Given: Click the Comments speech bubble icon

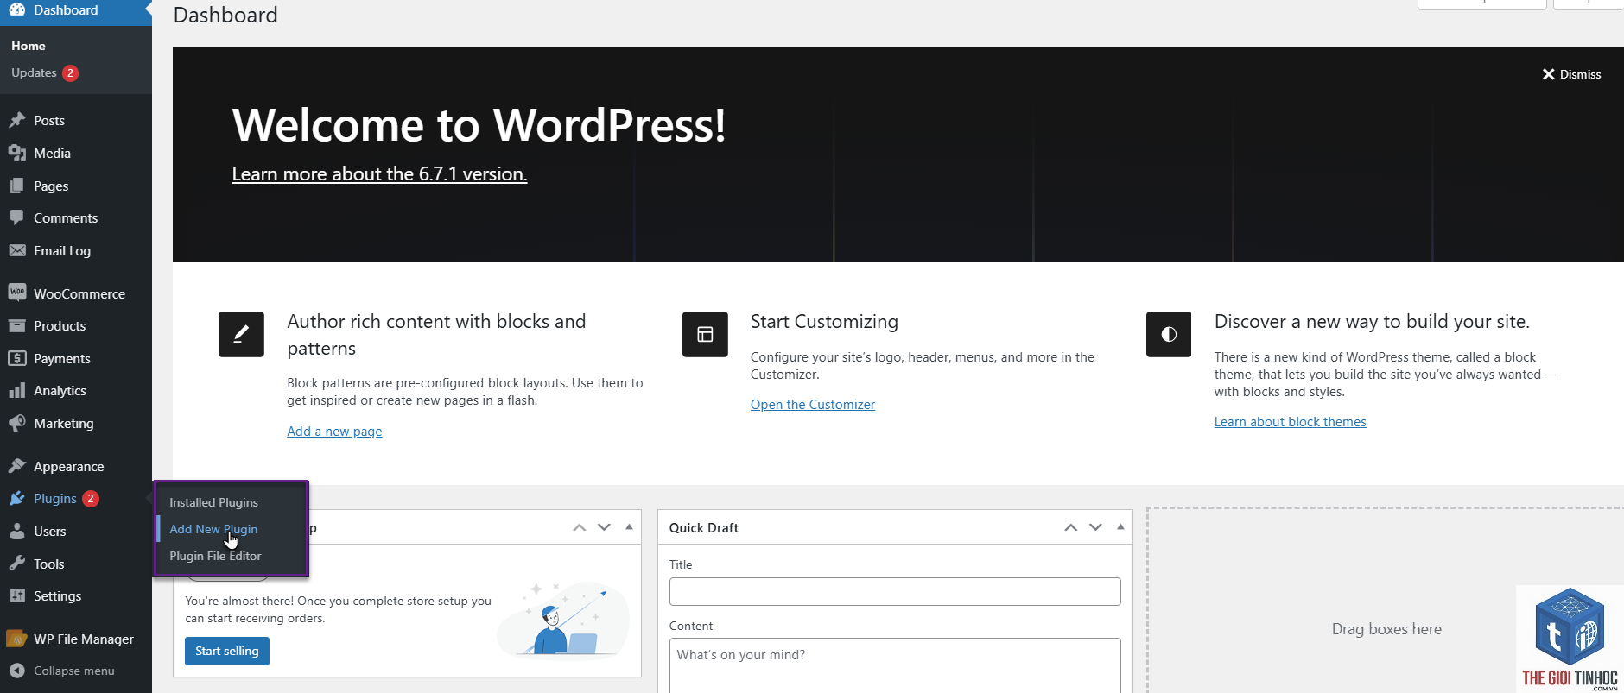Looking at the screenshot, I should tap(17, 217).
